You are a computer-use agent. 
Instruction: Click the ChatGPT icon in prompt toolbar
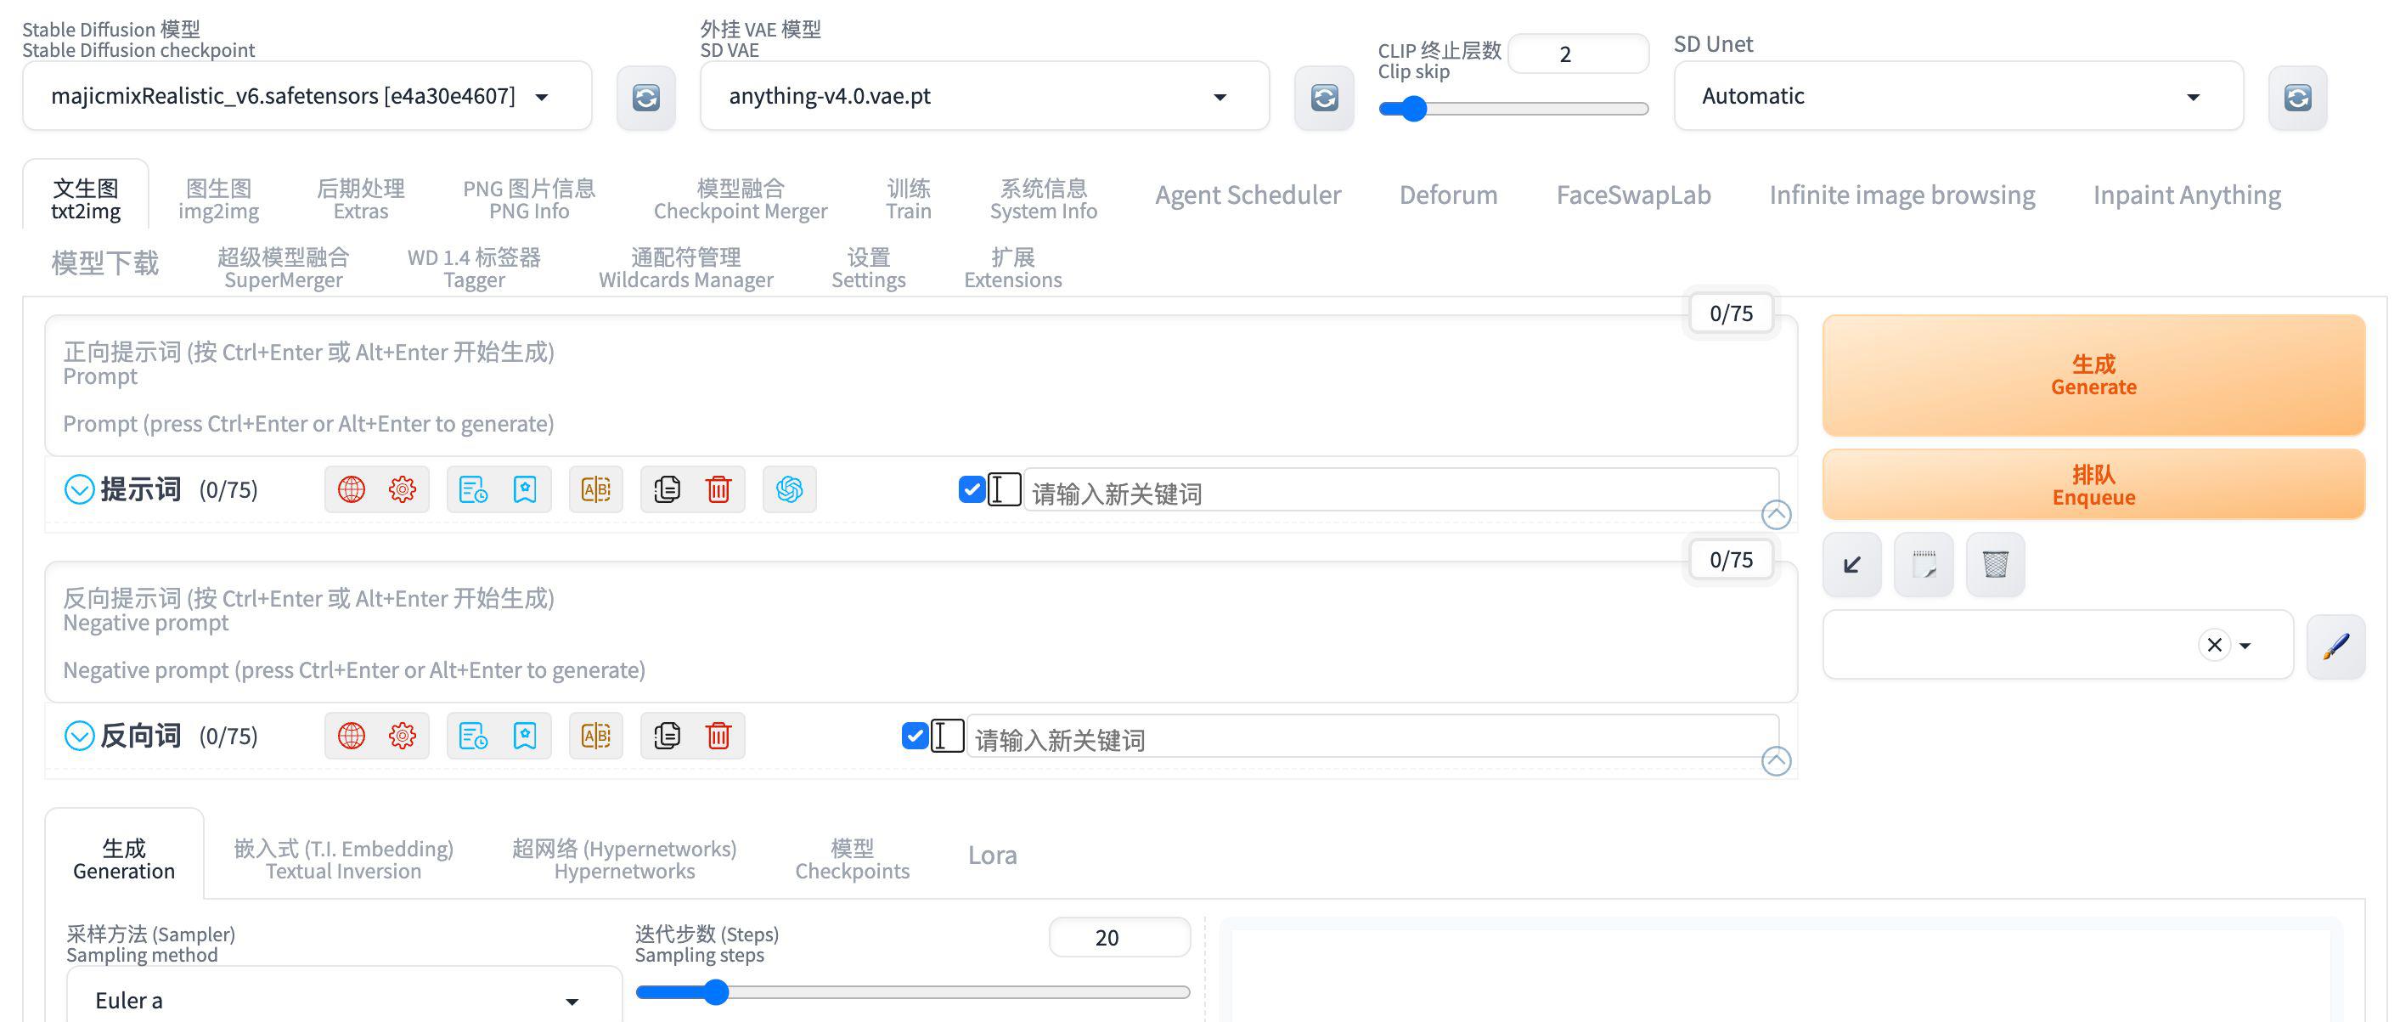click(789, 489)
